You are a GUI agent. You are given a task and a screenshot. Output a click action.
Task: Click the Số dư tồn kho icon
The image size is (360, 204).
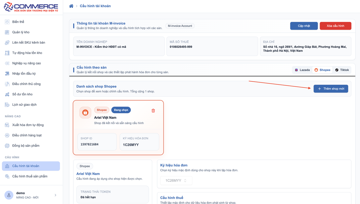[x=7, y=94]
